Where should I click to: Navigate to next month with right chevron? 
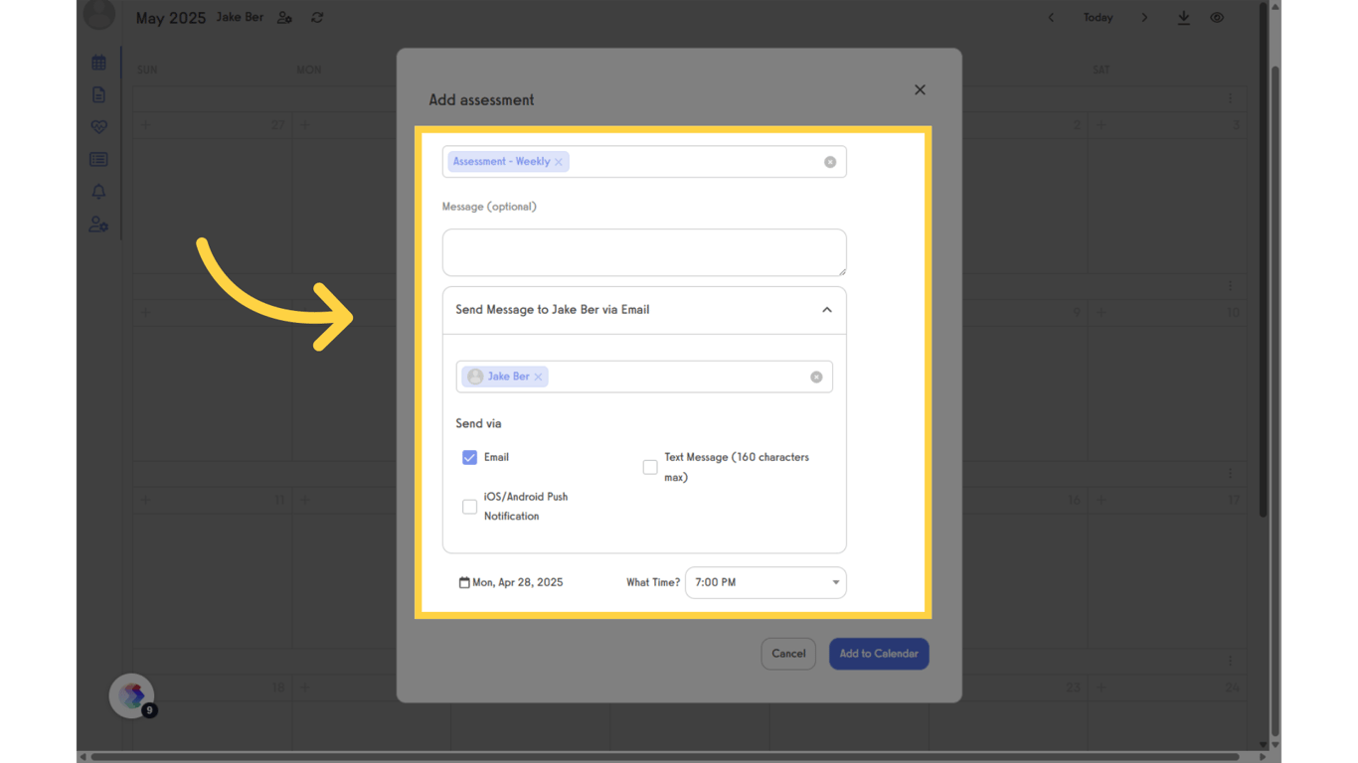pos(1144,17)
